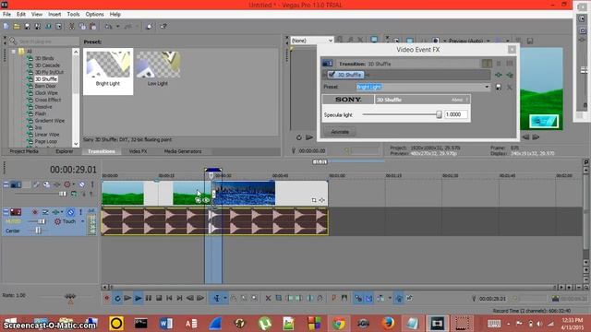Toggle Mute on the video track

pos(82,184)
